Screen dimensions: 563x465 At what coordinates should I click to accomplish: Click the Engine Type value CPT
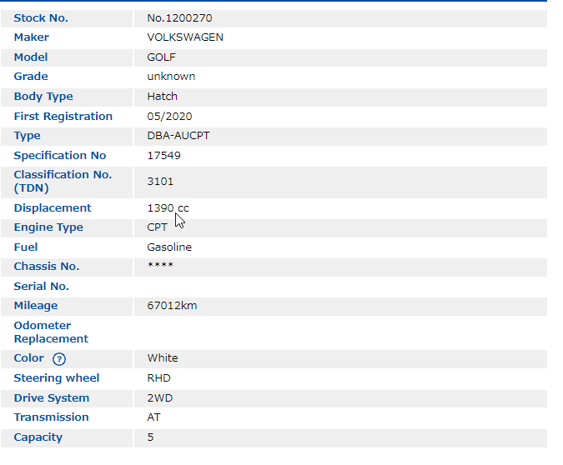[157, 227]
